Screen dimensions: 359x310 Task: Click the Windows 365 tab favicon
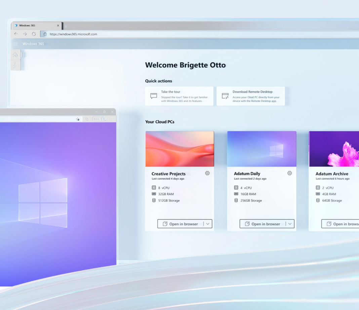(16, 25)
